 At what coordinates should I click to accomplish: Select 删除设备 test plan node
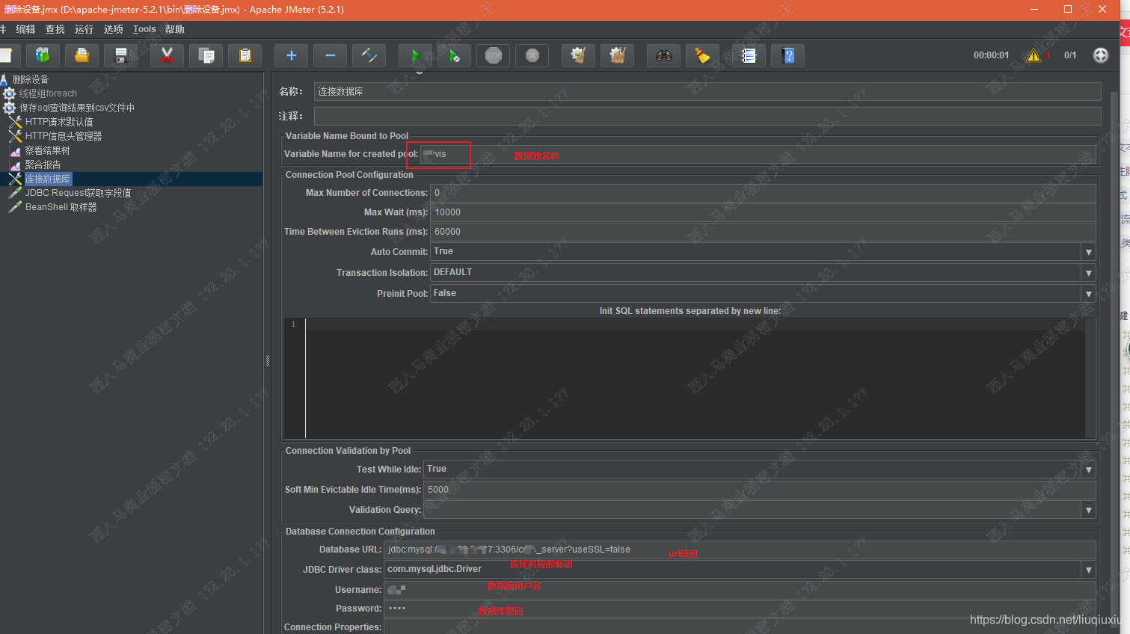(30, 79)
